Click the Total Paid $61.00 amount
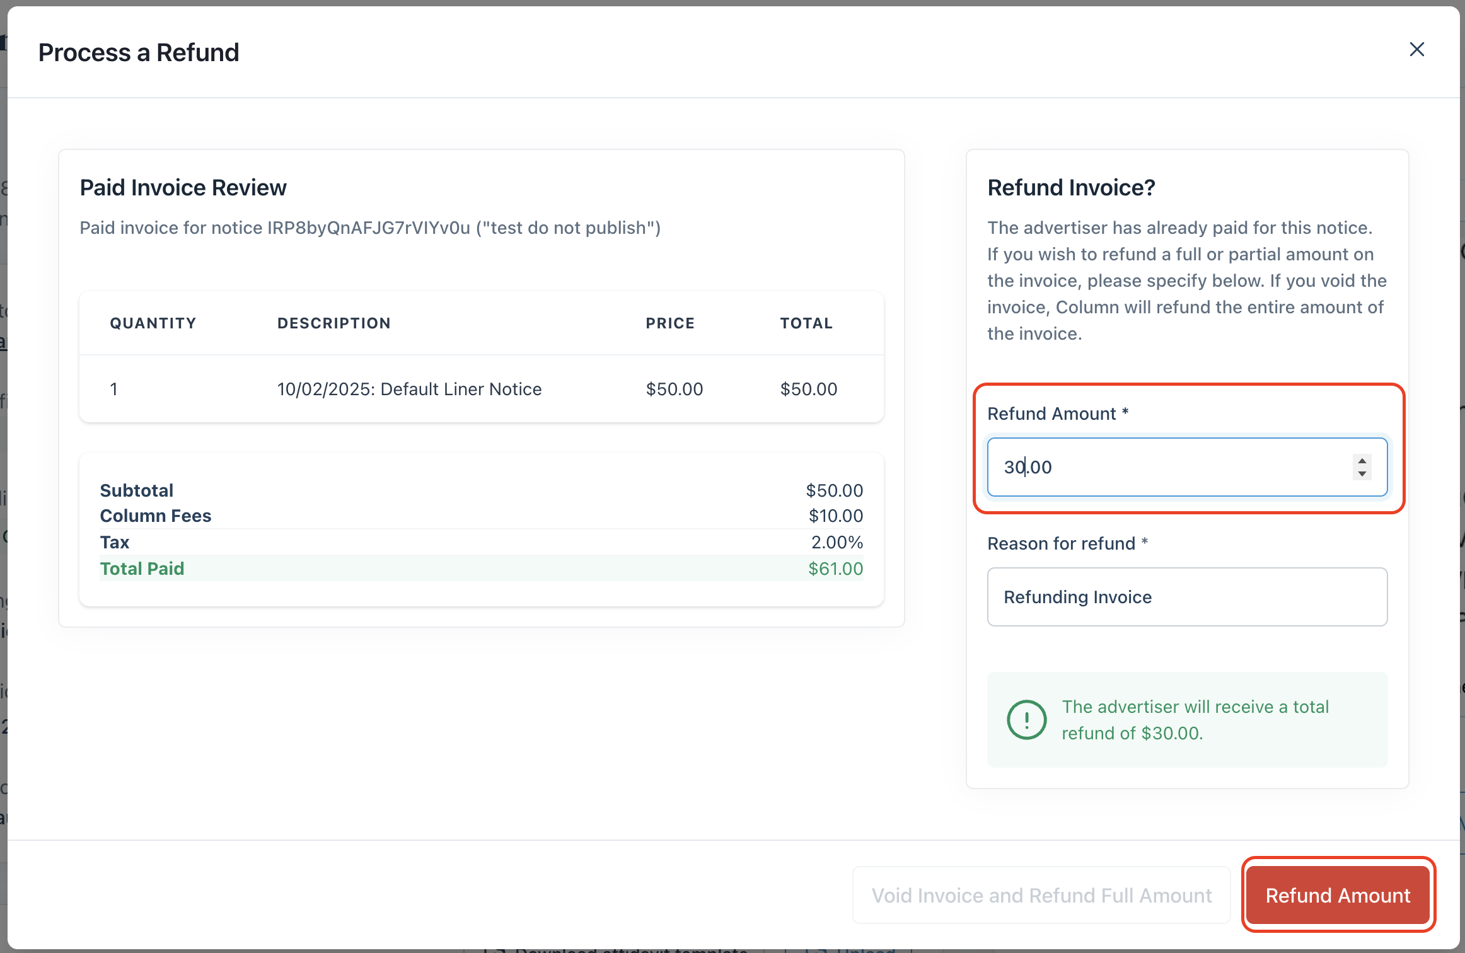 pos(835,569)
